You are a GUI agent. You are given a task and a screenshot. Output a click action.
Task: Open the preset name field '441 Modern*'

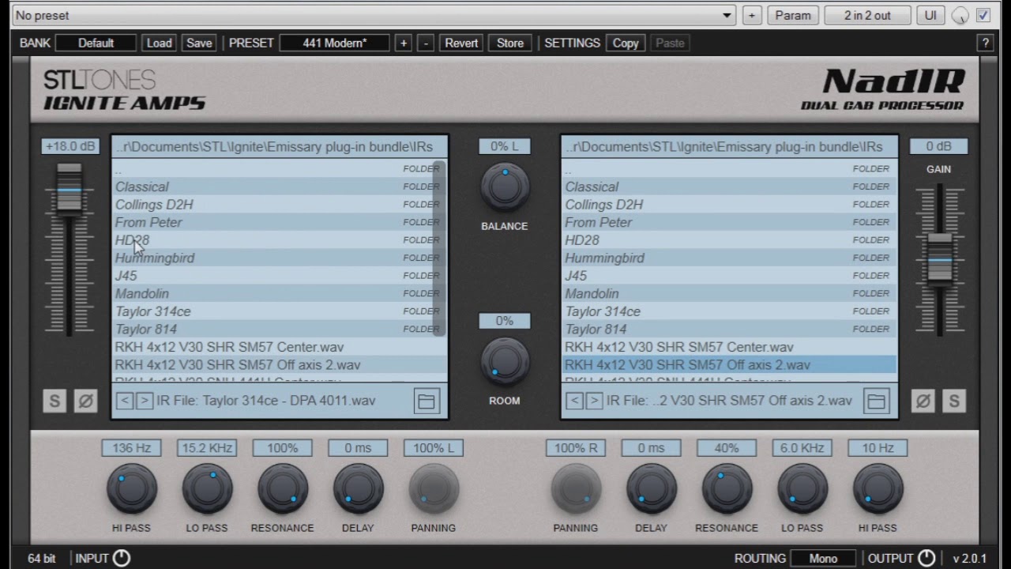(335, 43)
